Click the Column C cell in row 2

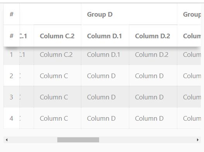point(58,75)
